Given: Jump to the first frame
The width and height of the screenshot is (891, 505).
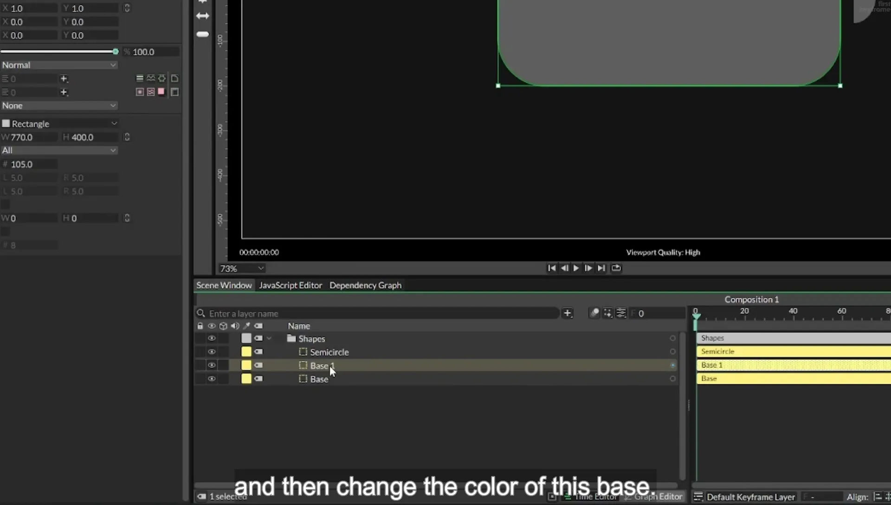Looking at the screenshot, I should click(551, 268).
